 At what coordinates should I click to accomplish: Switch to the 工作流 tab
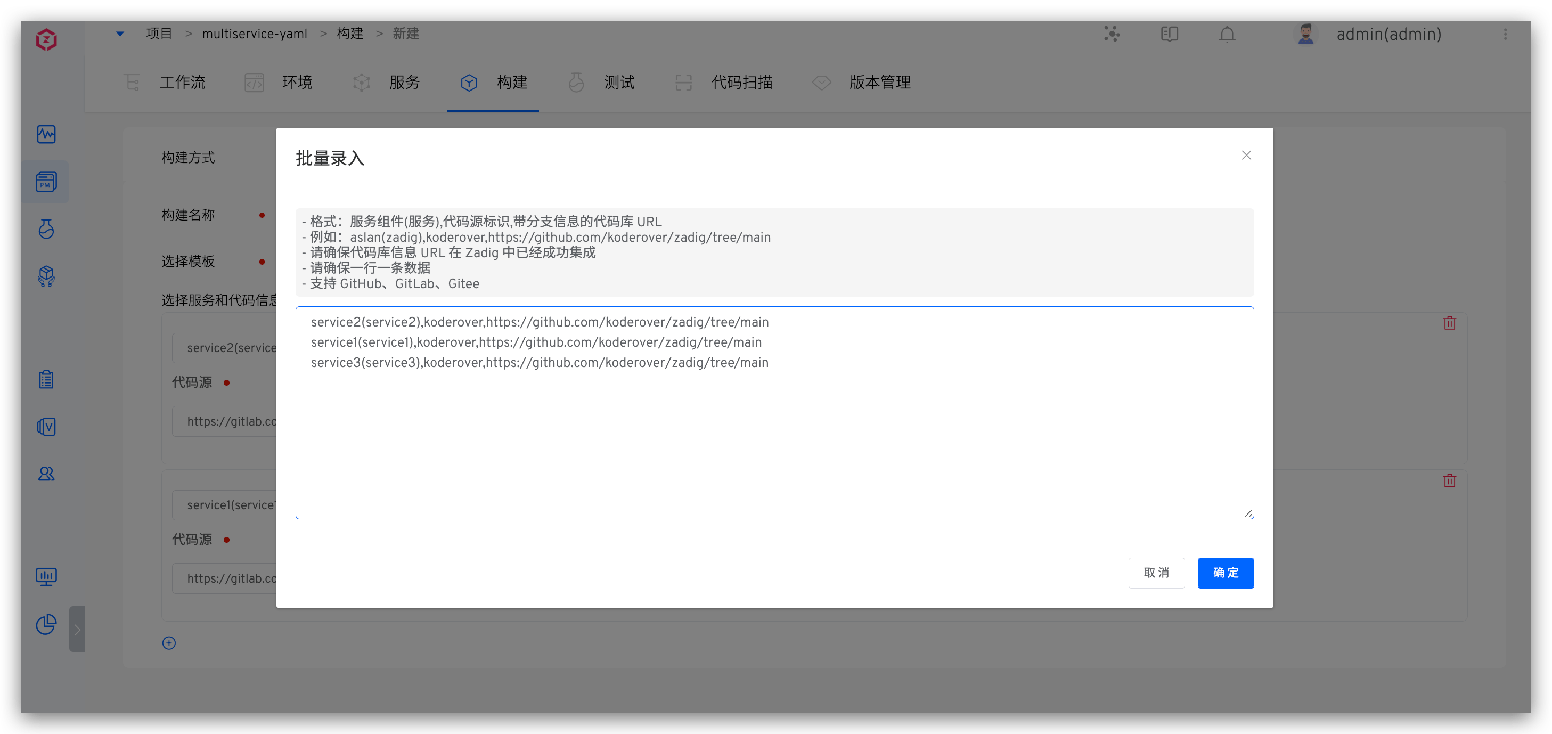[x=182, y=83]
